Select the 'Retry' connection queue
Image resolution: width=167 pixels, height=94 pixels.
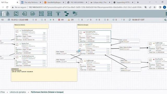tap(130, 61)
